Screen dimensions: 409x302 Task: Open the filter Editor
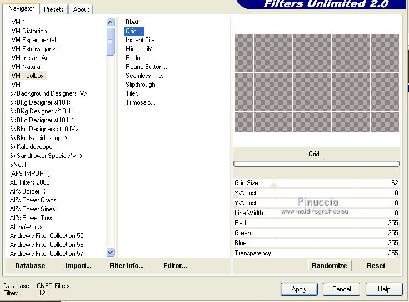175,266
